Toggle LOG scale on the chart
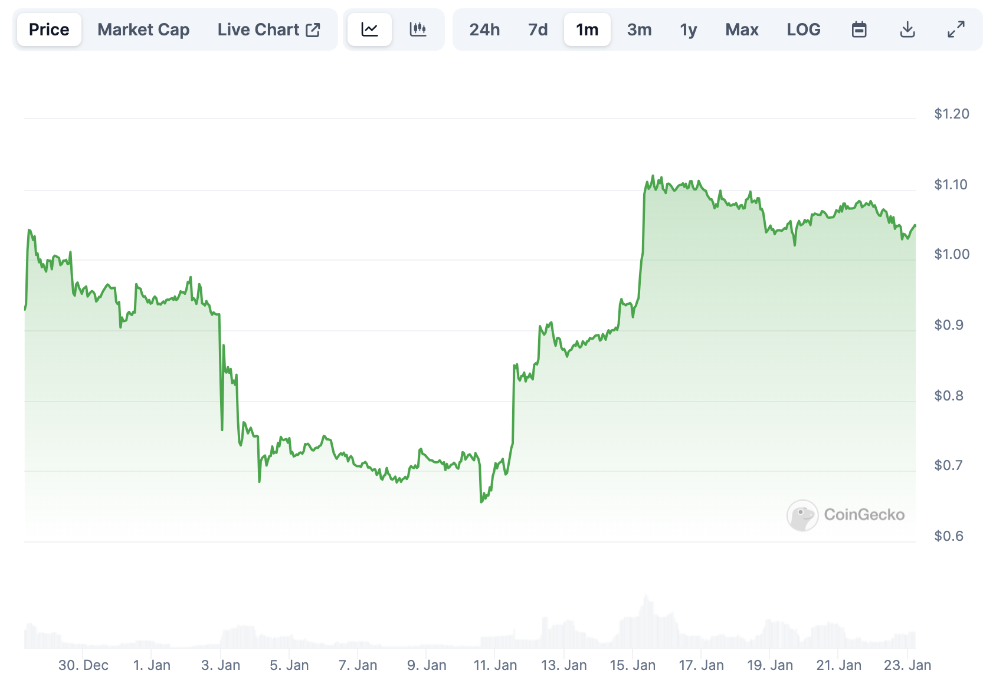The image size is (983, 690). click(804, 29)
